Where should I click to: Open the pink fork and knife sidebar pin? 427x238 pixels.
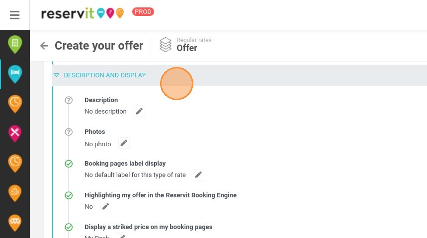(x=15, y=133)
